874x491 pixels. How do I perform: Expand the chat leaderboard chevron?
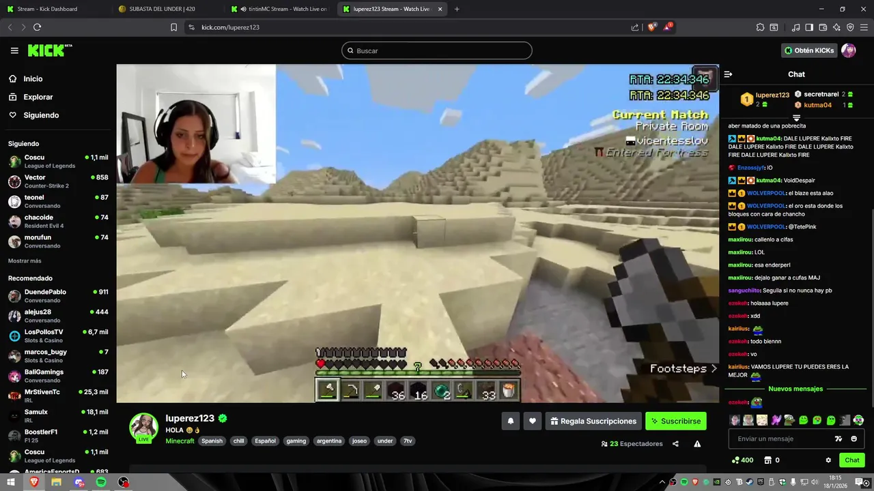[796, 118]
